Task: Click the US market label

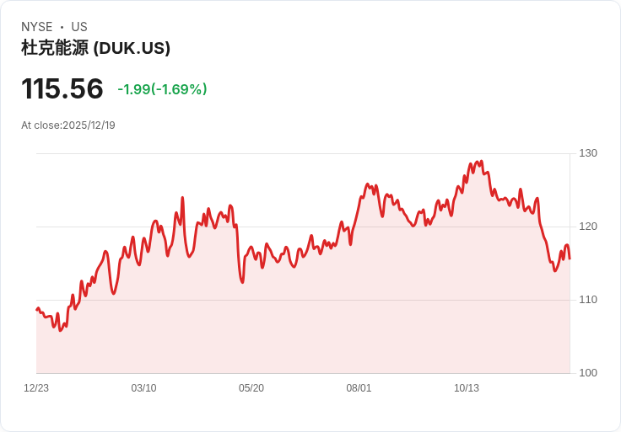Action: coord(79,27)
